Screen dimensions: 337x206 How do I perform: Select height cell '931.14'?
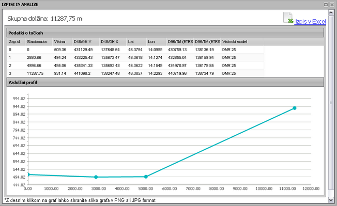pyautogui.click(x=60, y=73)
